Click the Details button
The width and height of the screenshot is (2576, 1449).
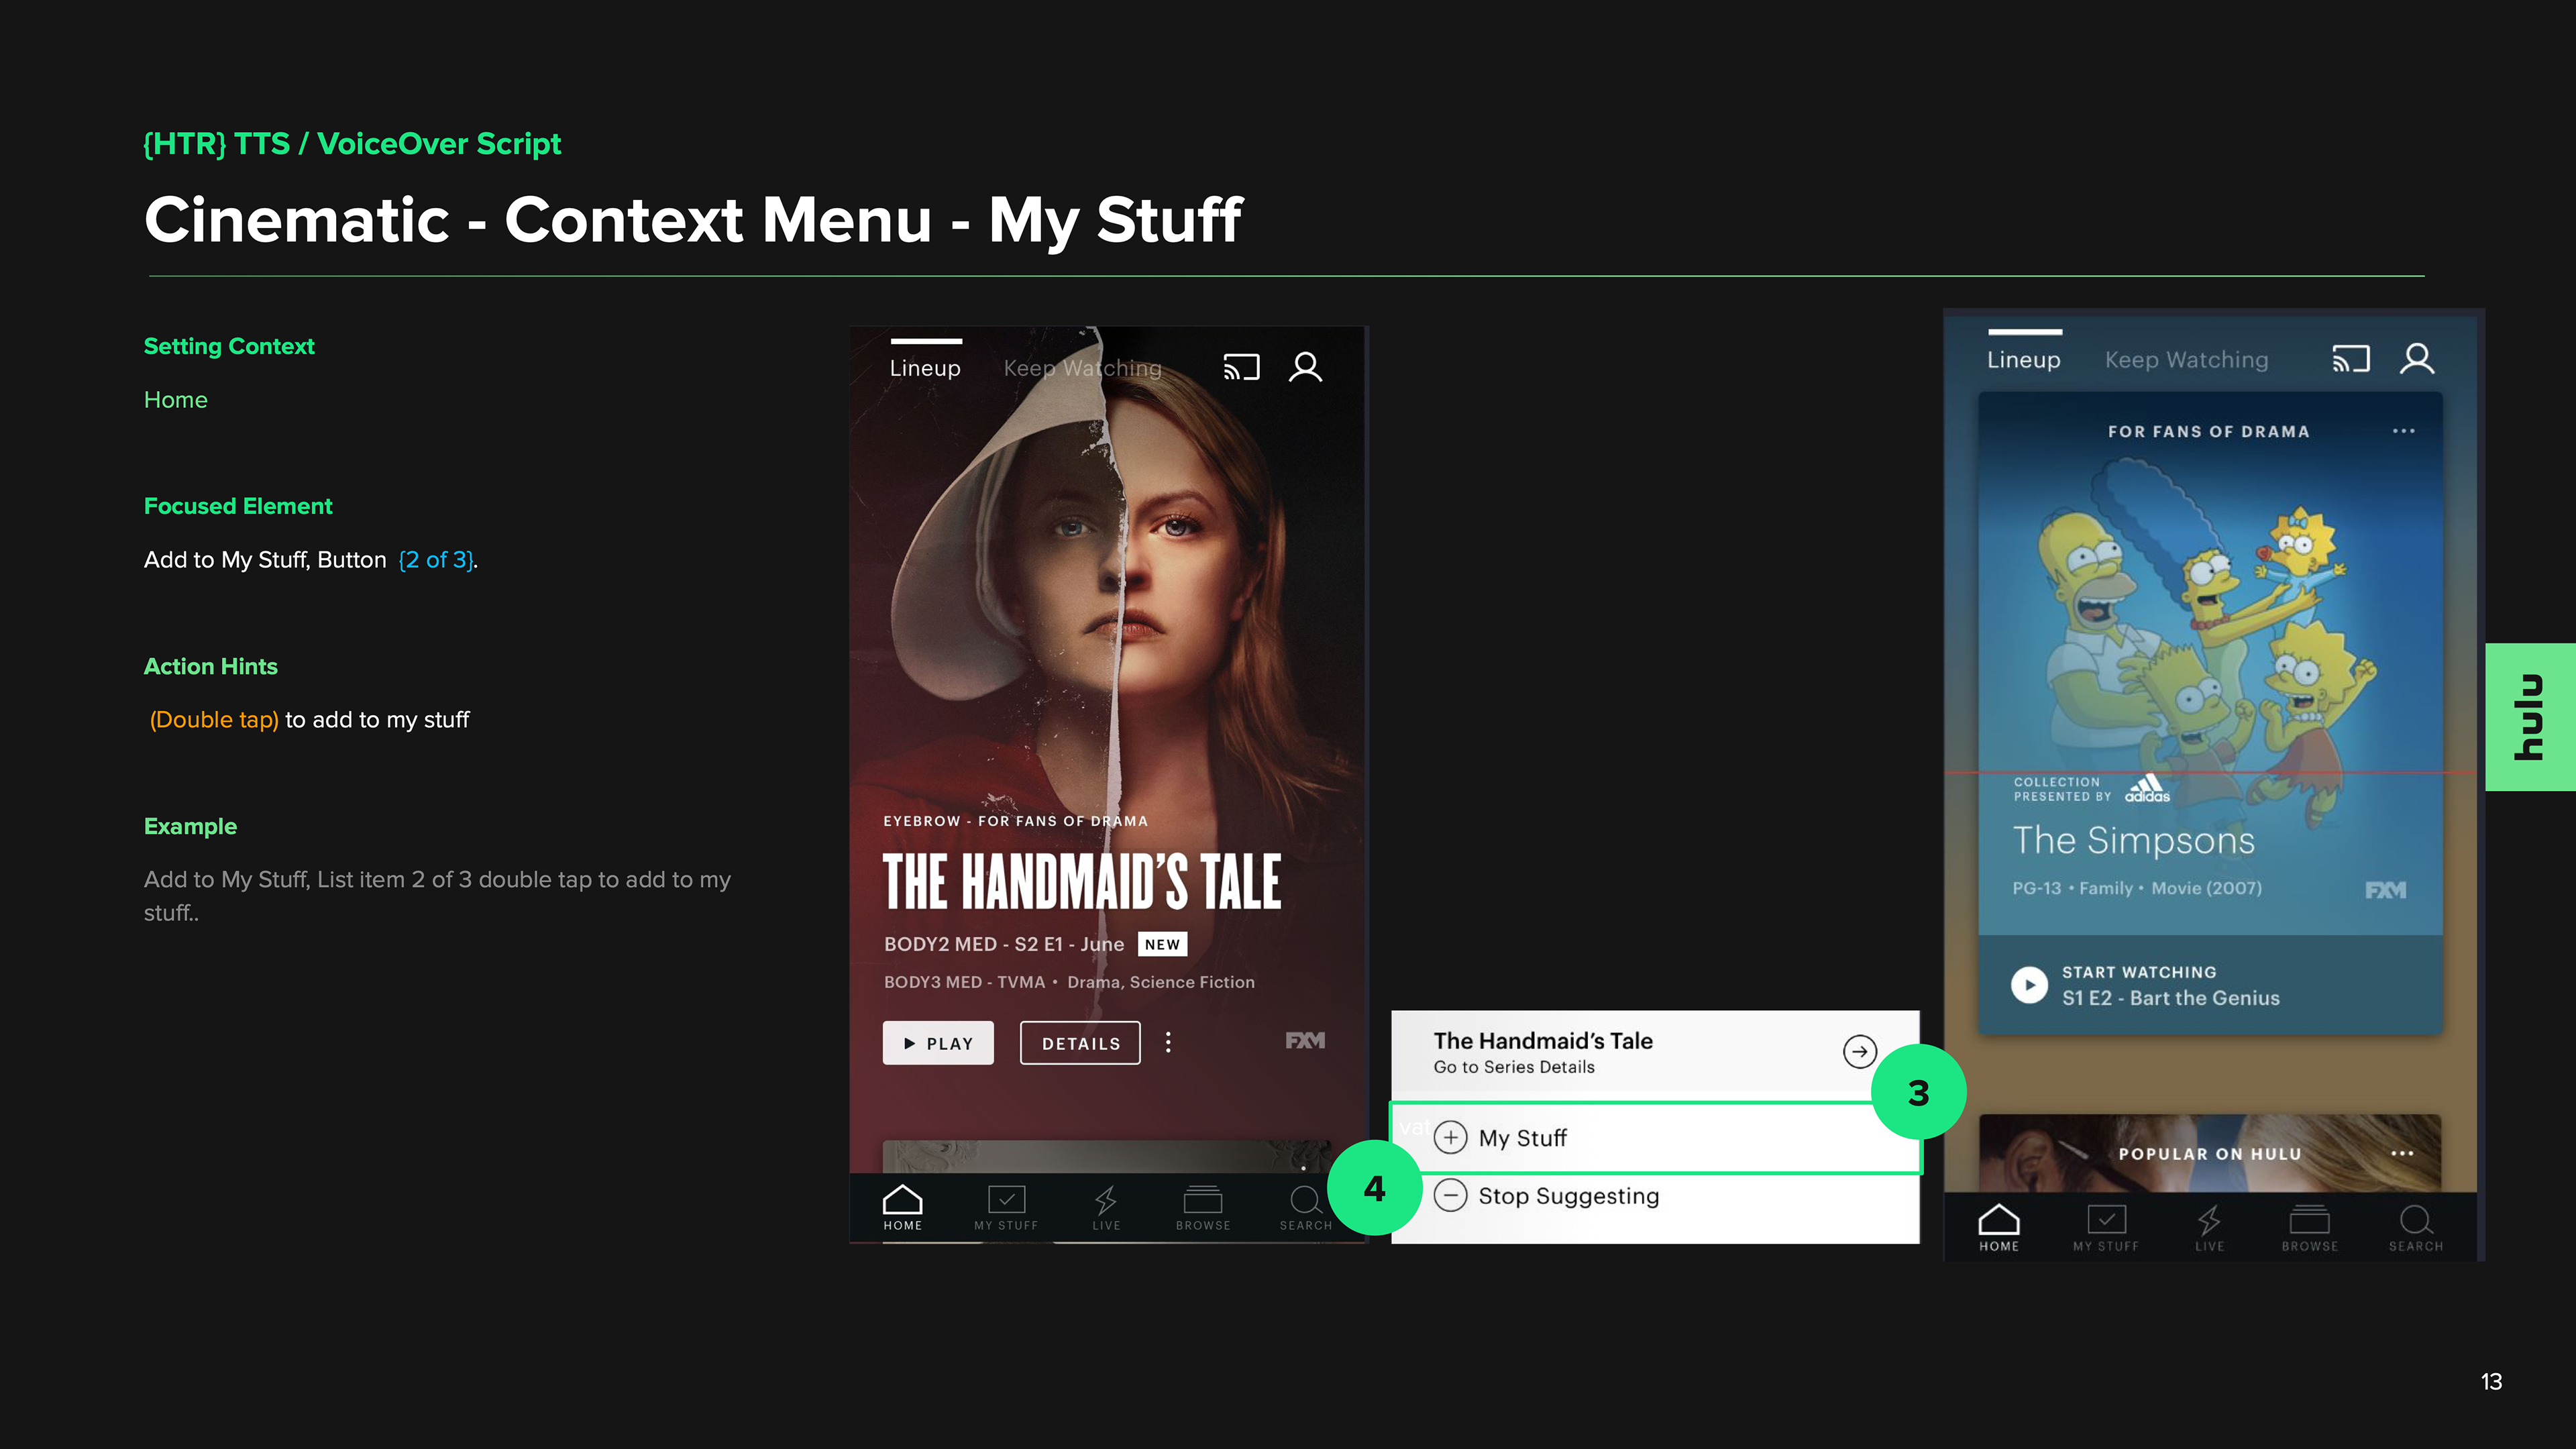pyautogui.click(x=1080, y=1043)
